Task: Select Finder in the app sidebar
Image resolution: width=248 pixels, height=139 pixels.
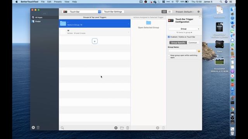Action: click(x=45, y=22)
